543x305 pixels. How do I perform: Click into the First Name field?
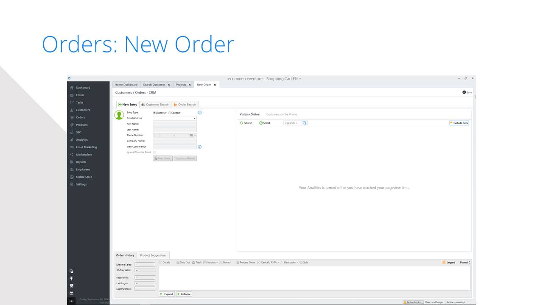click(175, 124)
